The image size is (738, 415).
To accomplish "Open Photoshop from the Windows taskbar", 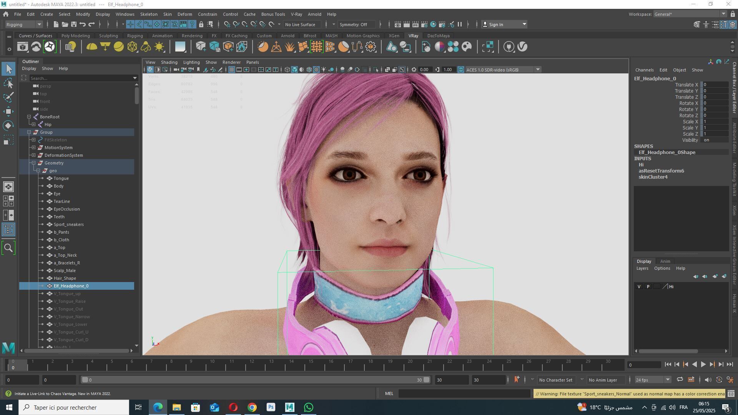I will pos(271,407).
